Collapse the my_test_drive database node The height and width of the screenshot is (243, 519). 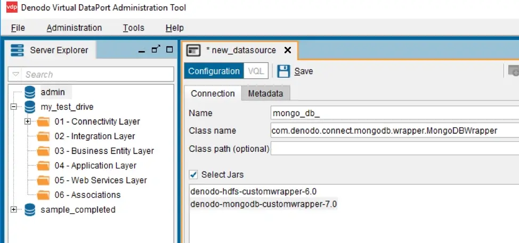pos(13,107)
